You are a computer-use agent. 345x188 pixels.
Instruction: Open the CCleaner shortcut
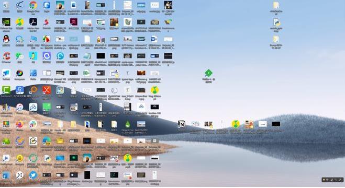(x=6, y=56)
